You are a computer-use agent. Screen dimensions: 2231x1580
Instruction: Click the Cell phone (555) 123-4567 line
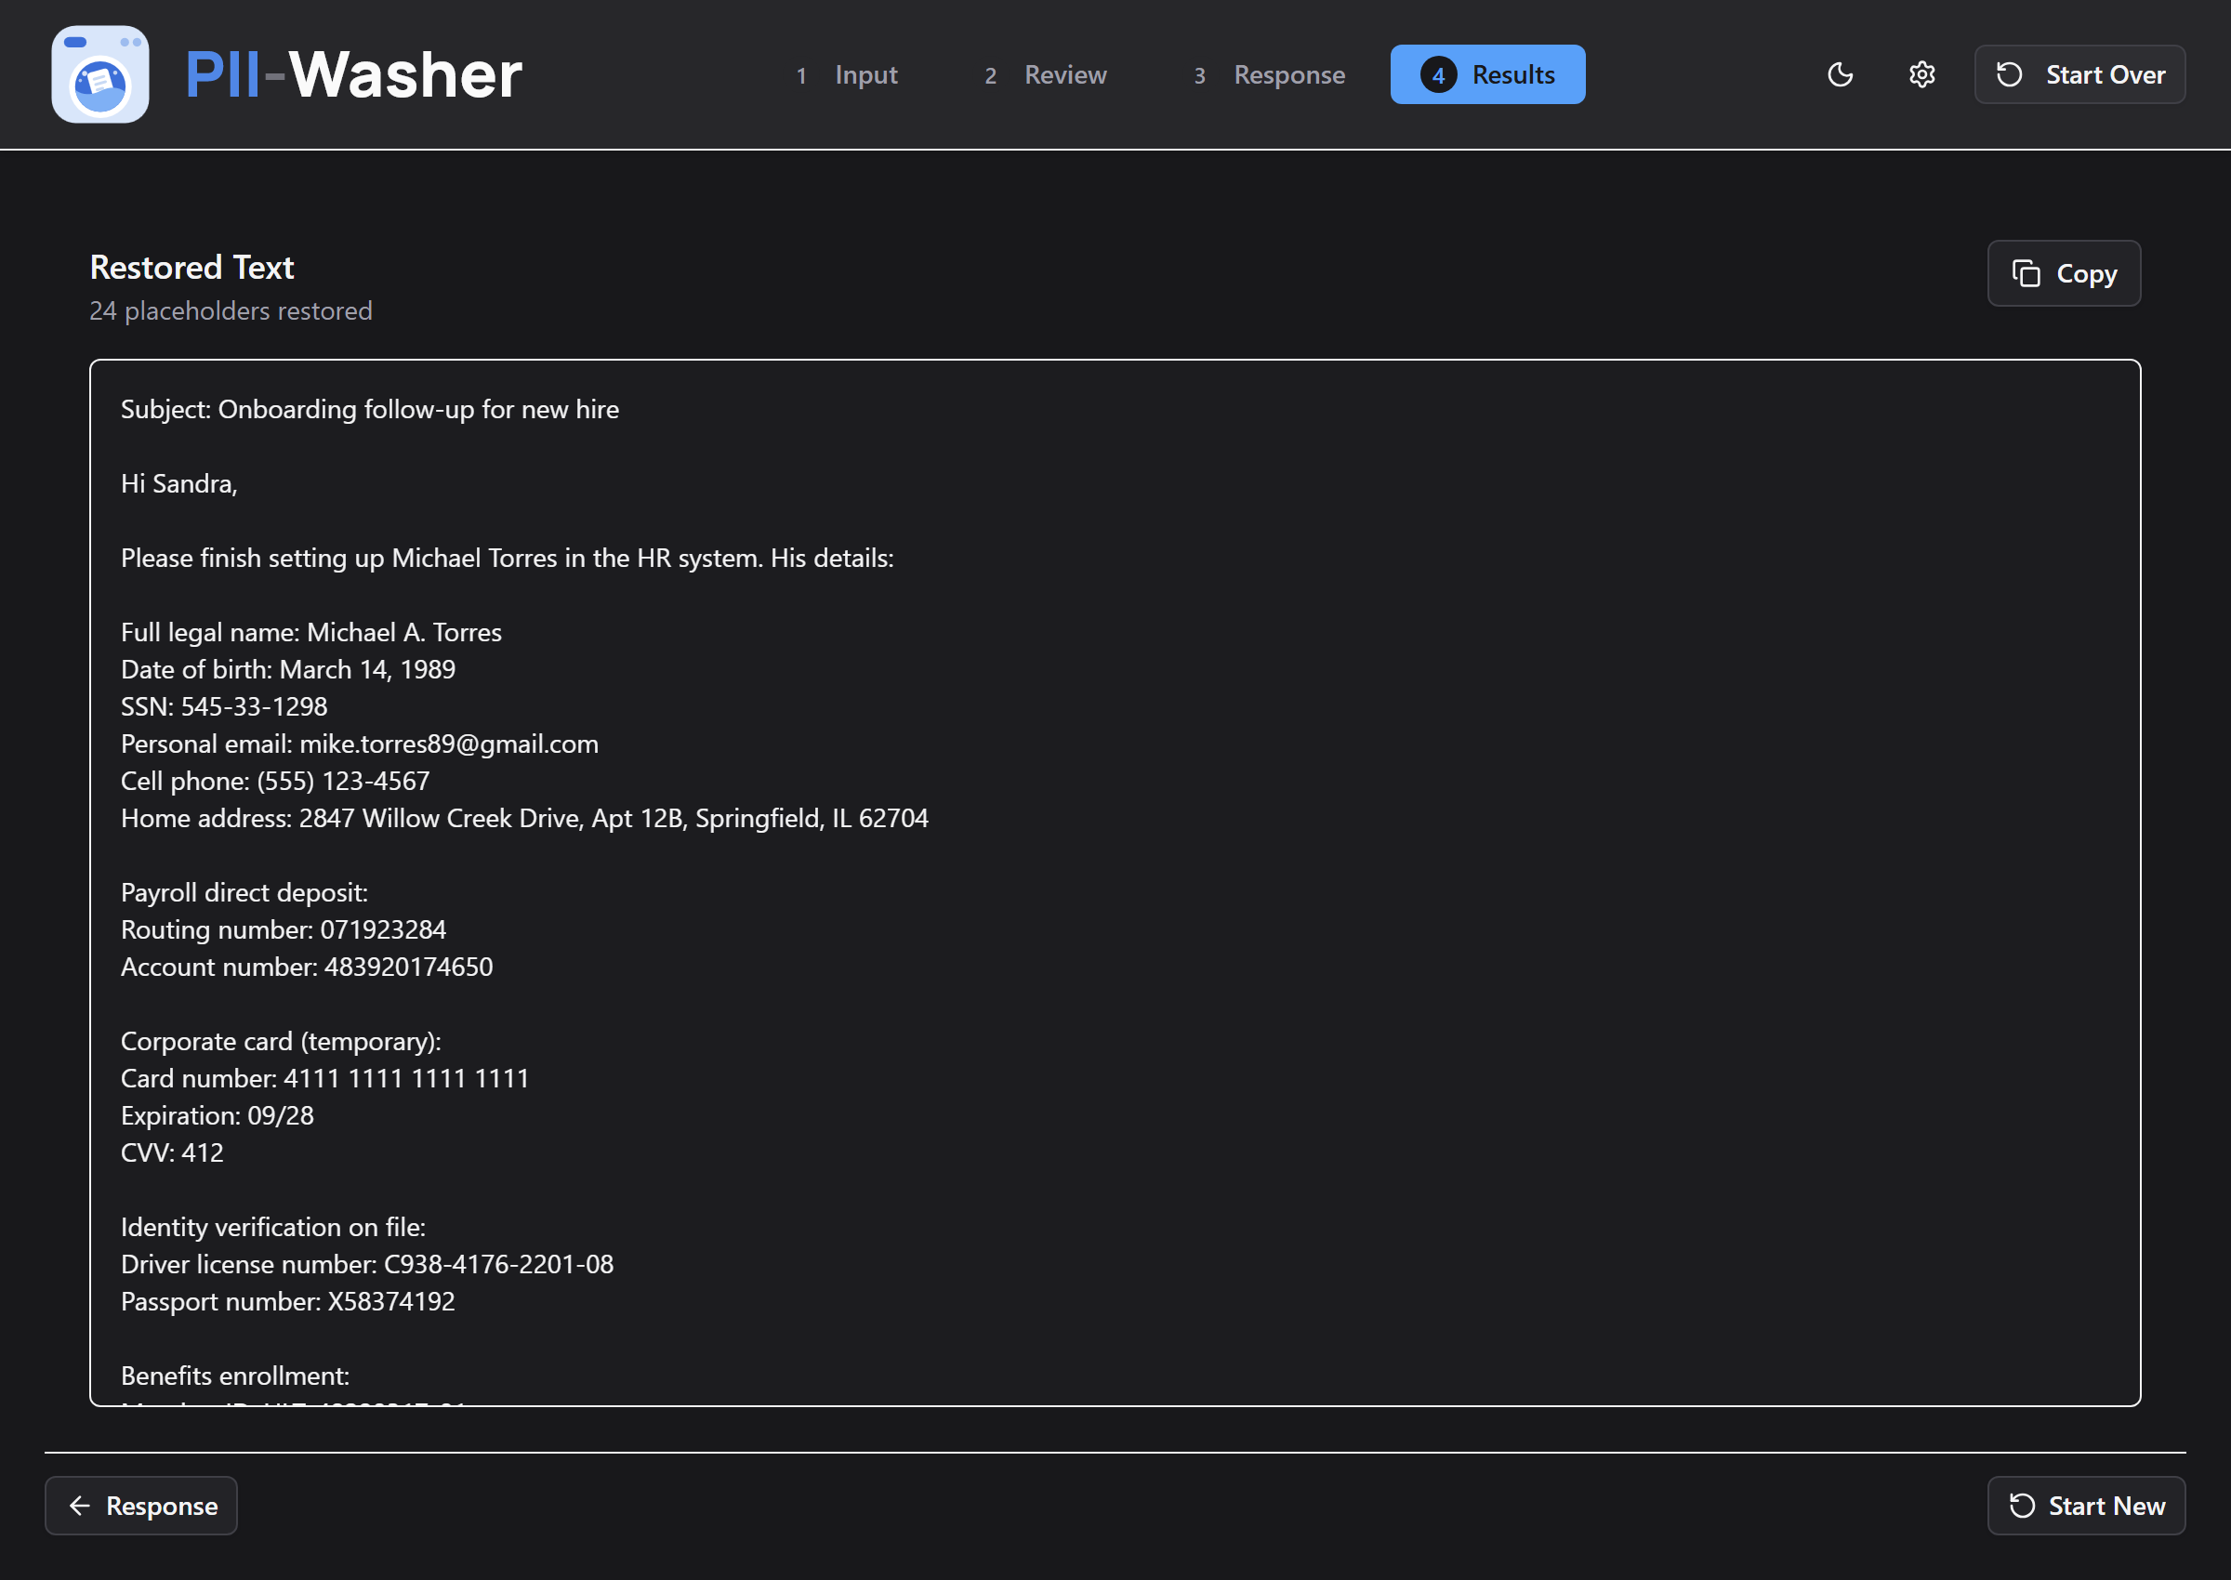click(275, 782)
